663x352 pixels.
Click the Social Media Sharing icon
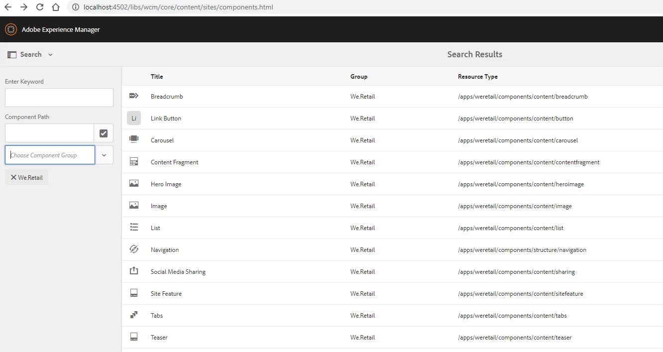[x=134, y=271]
